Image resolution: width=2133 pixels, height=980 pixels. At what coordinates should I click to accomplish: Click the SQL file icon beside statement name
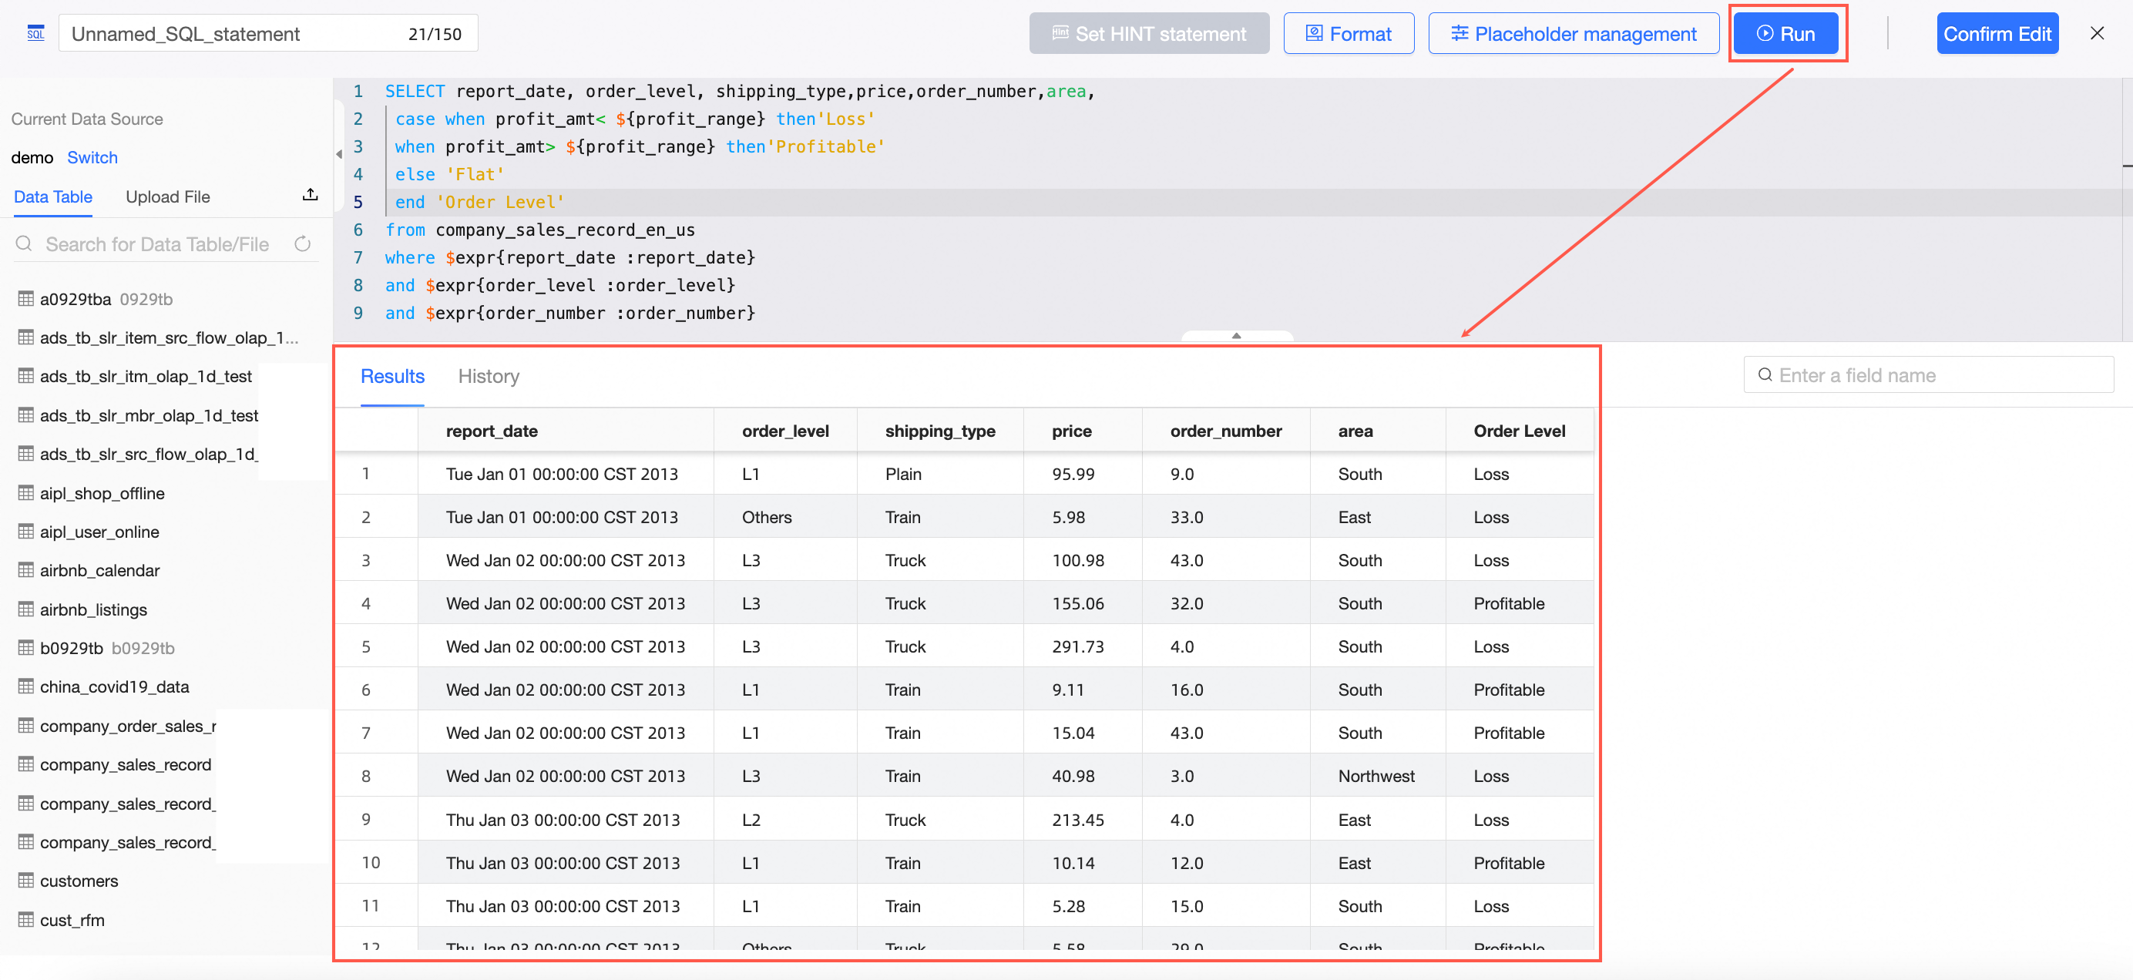pos(35,33)
